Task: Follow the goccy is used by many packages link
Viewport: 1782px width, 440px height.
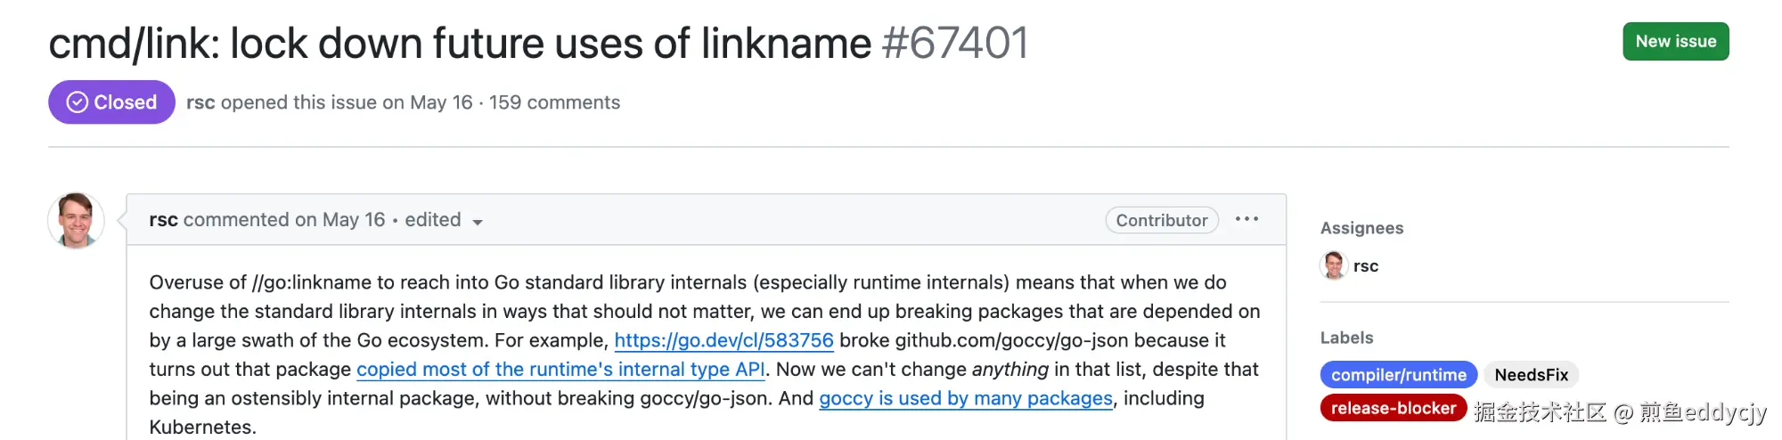Action: coord(966,398)
